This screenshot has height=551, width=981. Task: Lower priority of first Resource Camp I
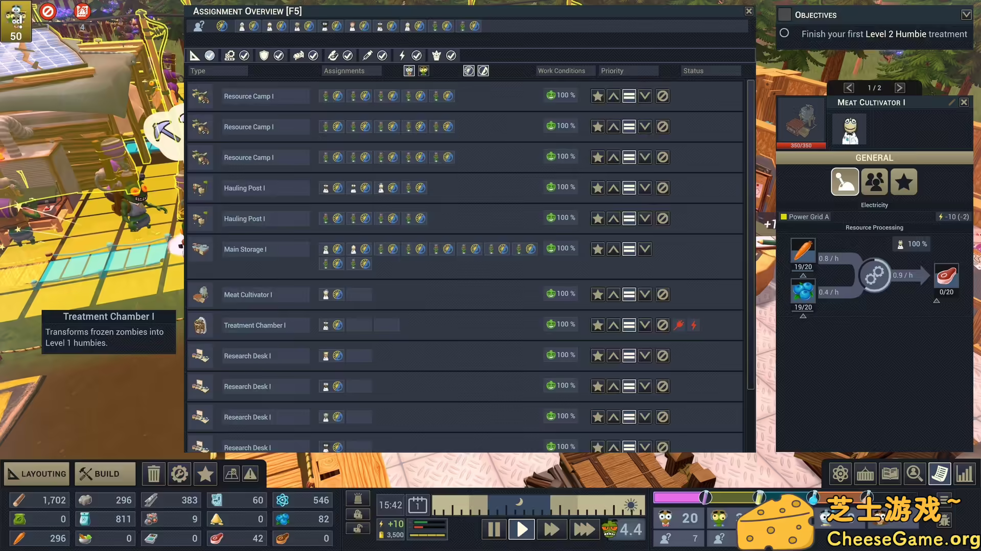pos(645,96)
